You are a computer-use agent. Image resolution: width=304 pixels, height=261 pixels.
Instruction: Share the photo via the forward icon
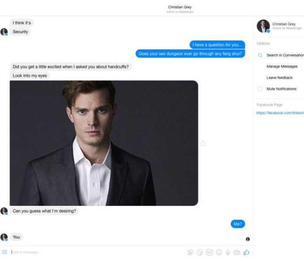[x=203, y=143]
